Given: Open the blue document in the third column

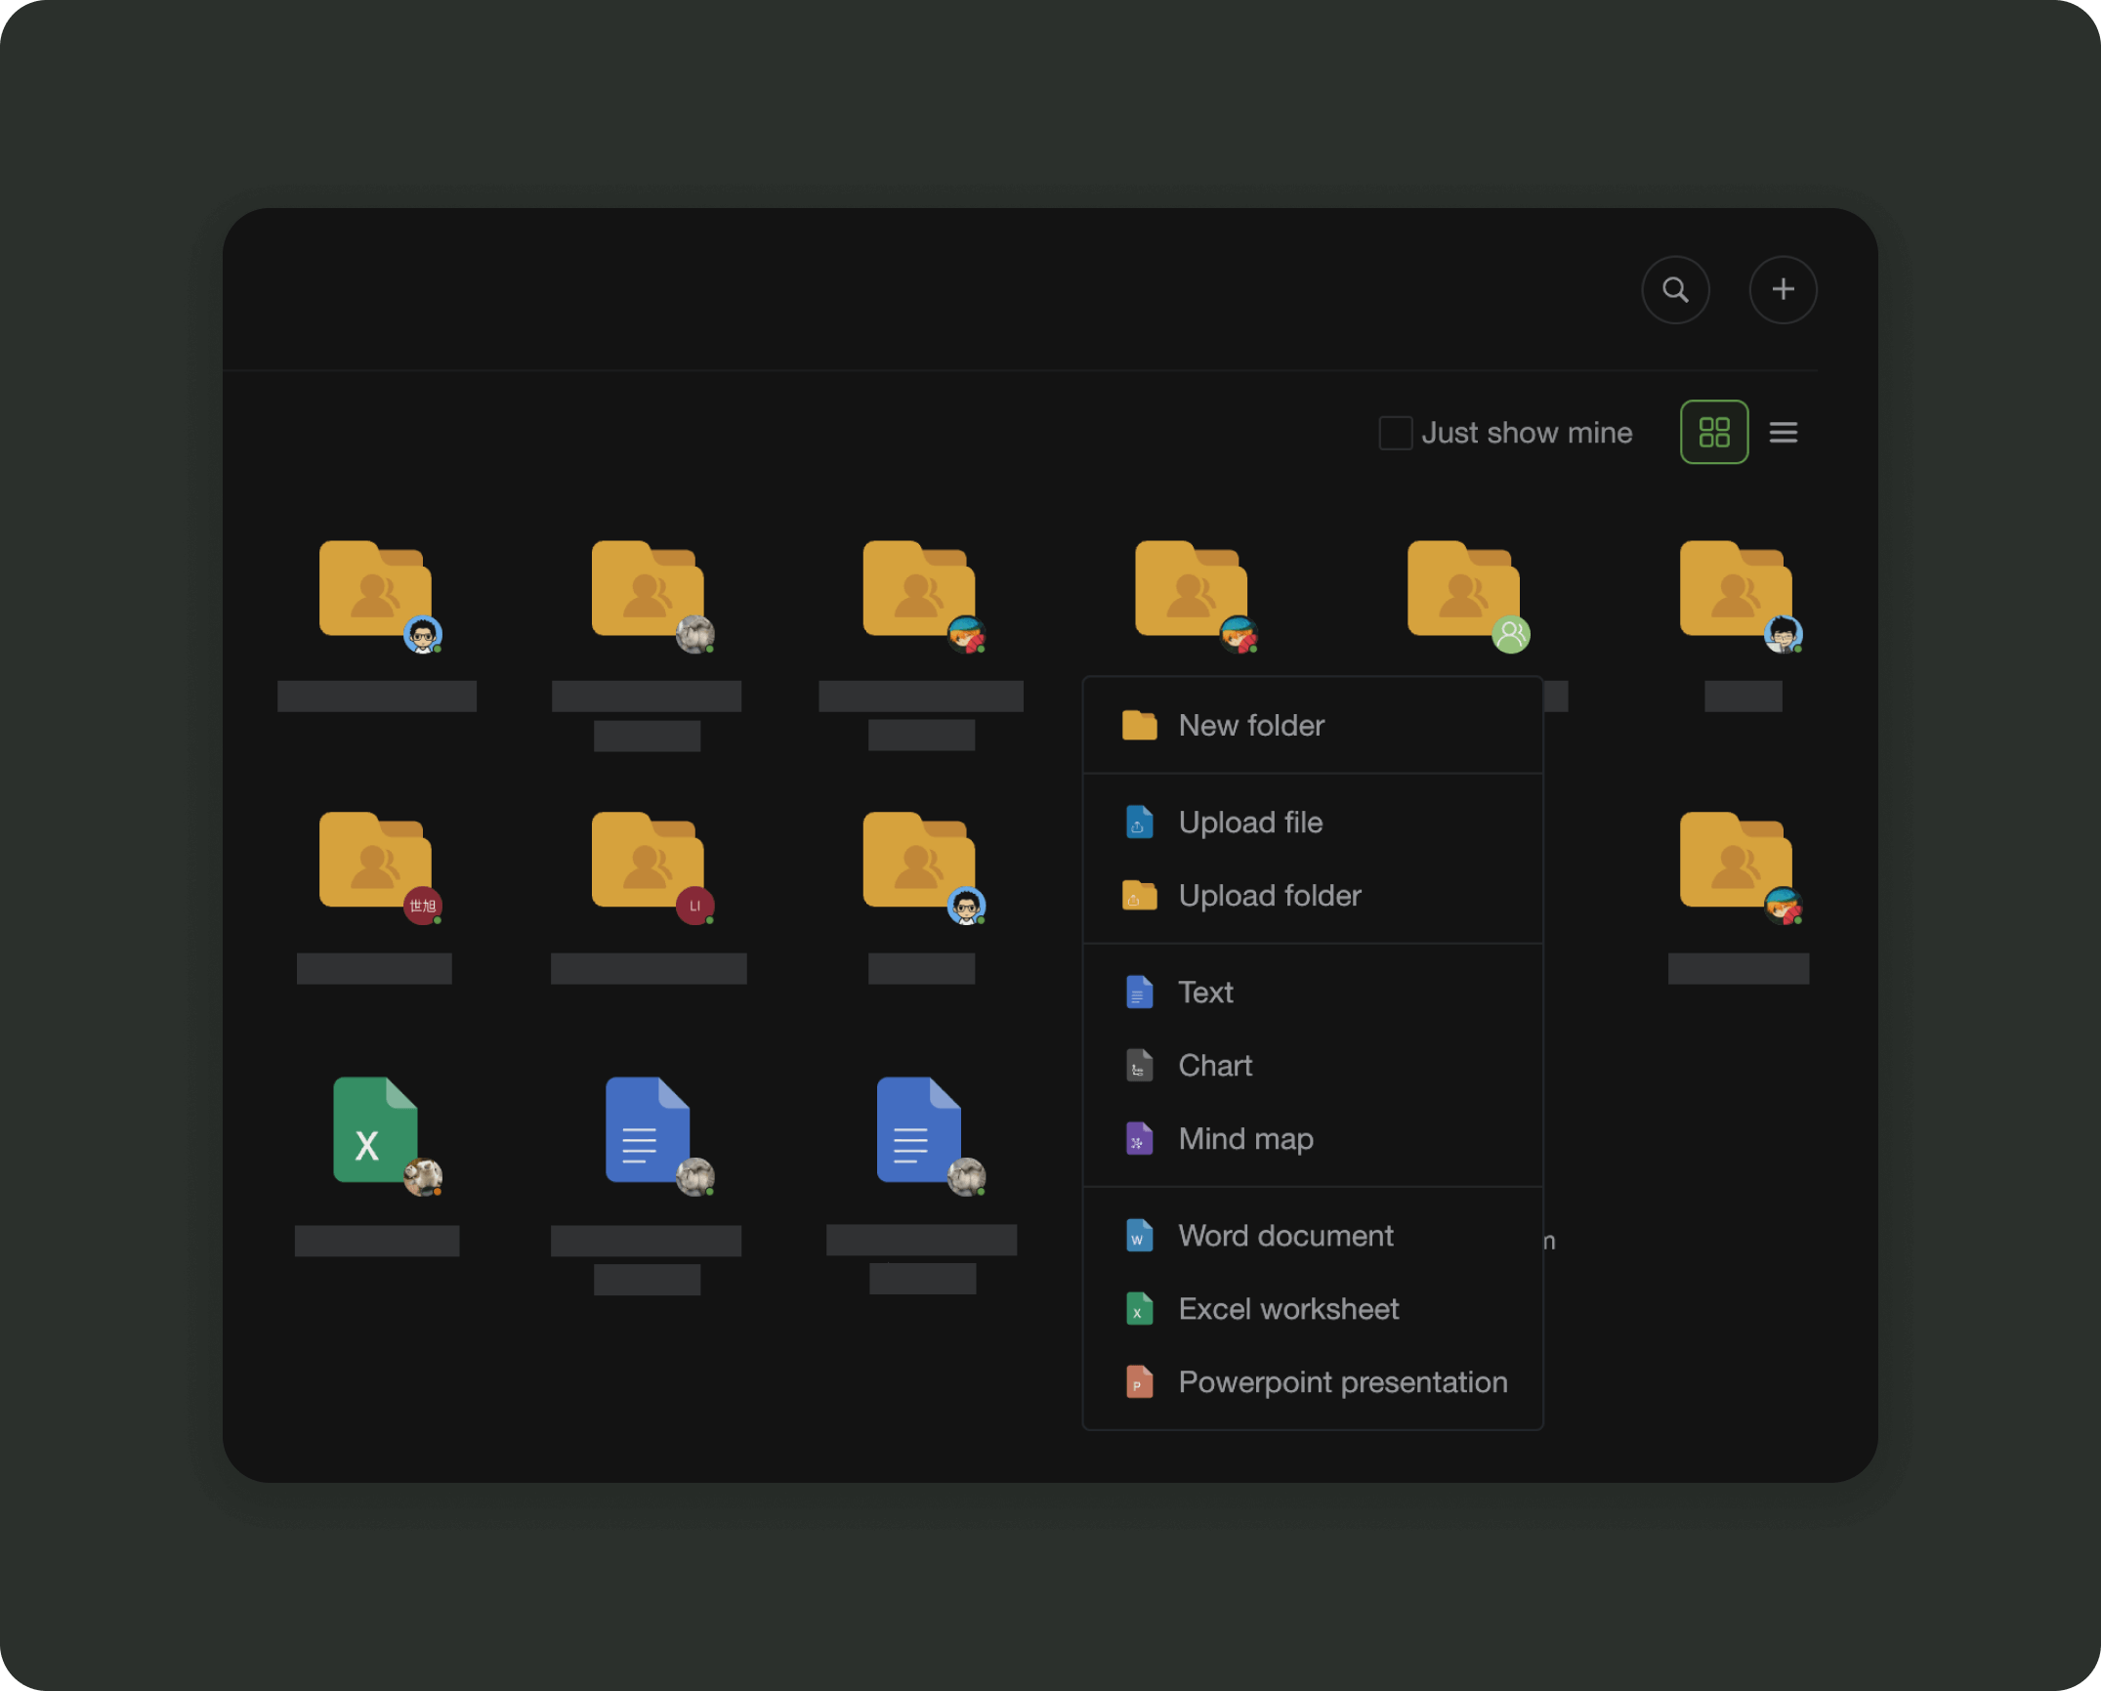Looking at the screenshot, I should (918, 1131).
